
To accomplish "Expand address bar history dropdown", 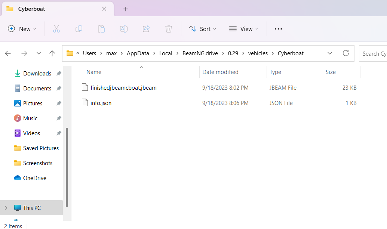I will [x=330, y=53].
